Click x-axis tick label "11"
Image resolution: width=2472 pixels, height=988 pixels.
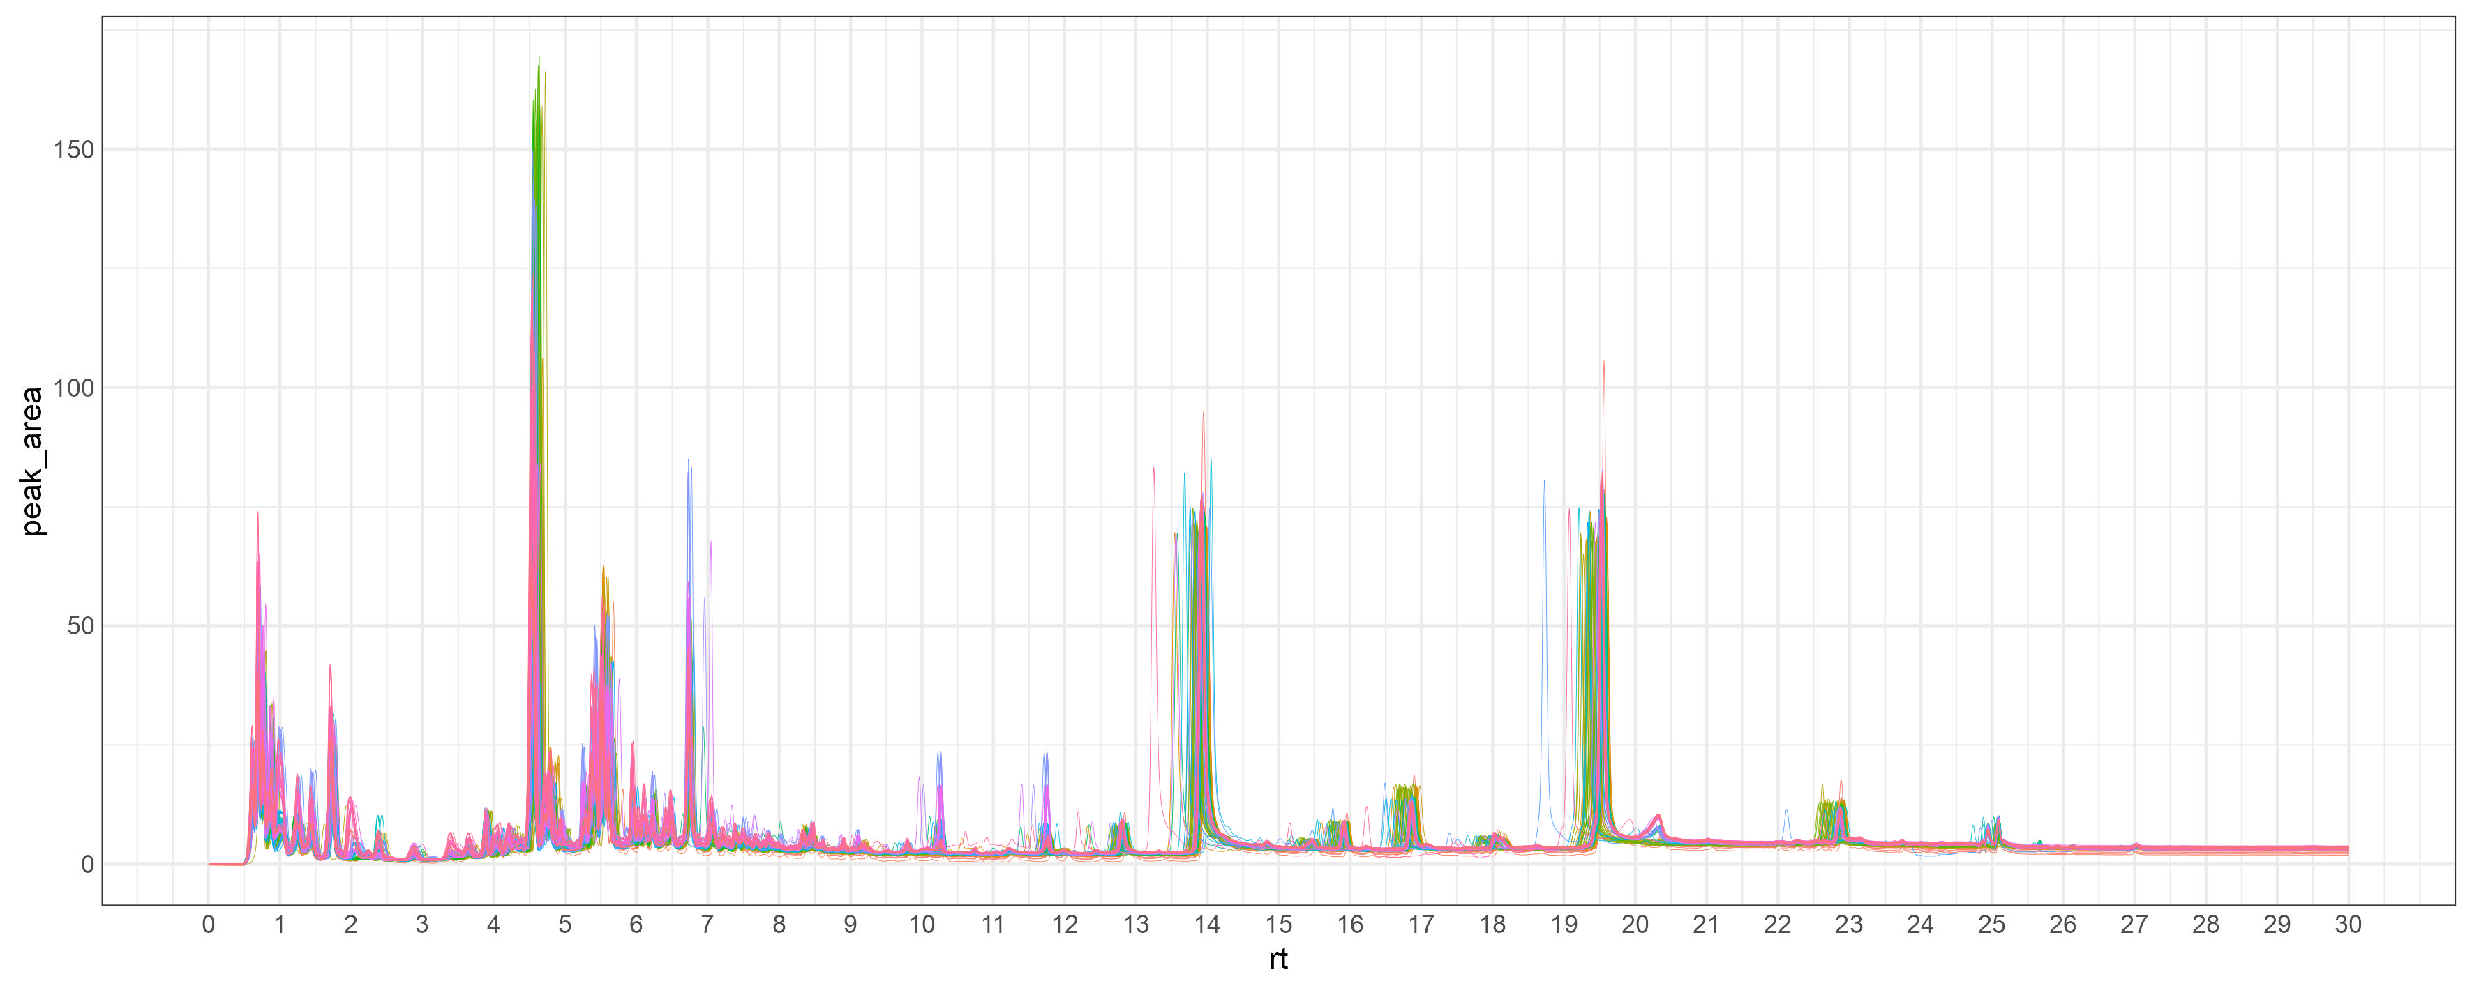click(x=994, y=925)
